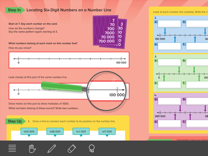
Task: Click 'Draw a line to connect each number' instruction
Action: (74, 121)
